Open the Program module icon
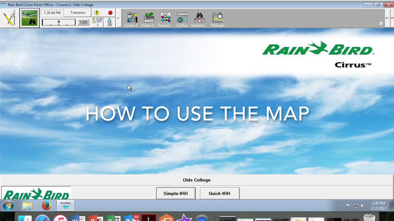 coord(165,20)
